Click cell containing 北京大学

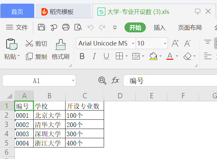coord(49,115)
